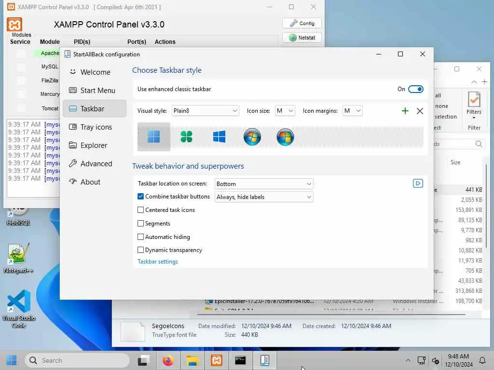Click the SegoeIcons file preview thumbnail
Viewport: 494px width, 370px height.
[x=133, y=331]
